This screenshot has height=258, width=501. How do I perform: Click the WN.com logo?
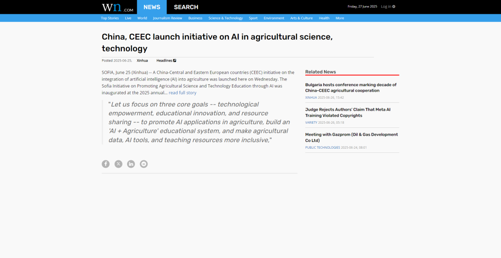tap(117, 7)
